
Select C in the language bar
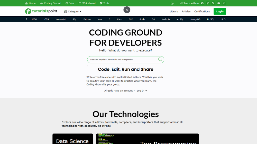tap(109, 19)
